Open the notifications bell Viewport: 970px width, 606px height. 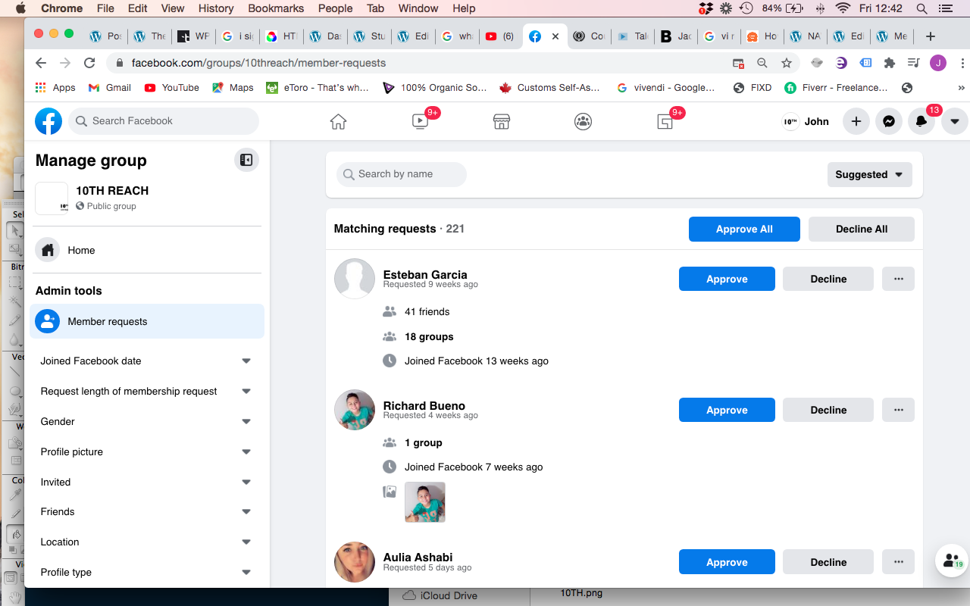[x=921, y=121]
